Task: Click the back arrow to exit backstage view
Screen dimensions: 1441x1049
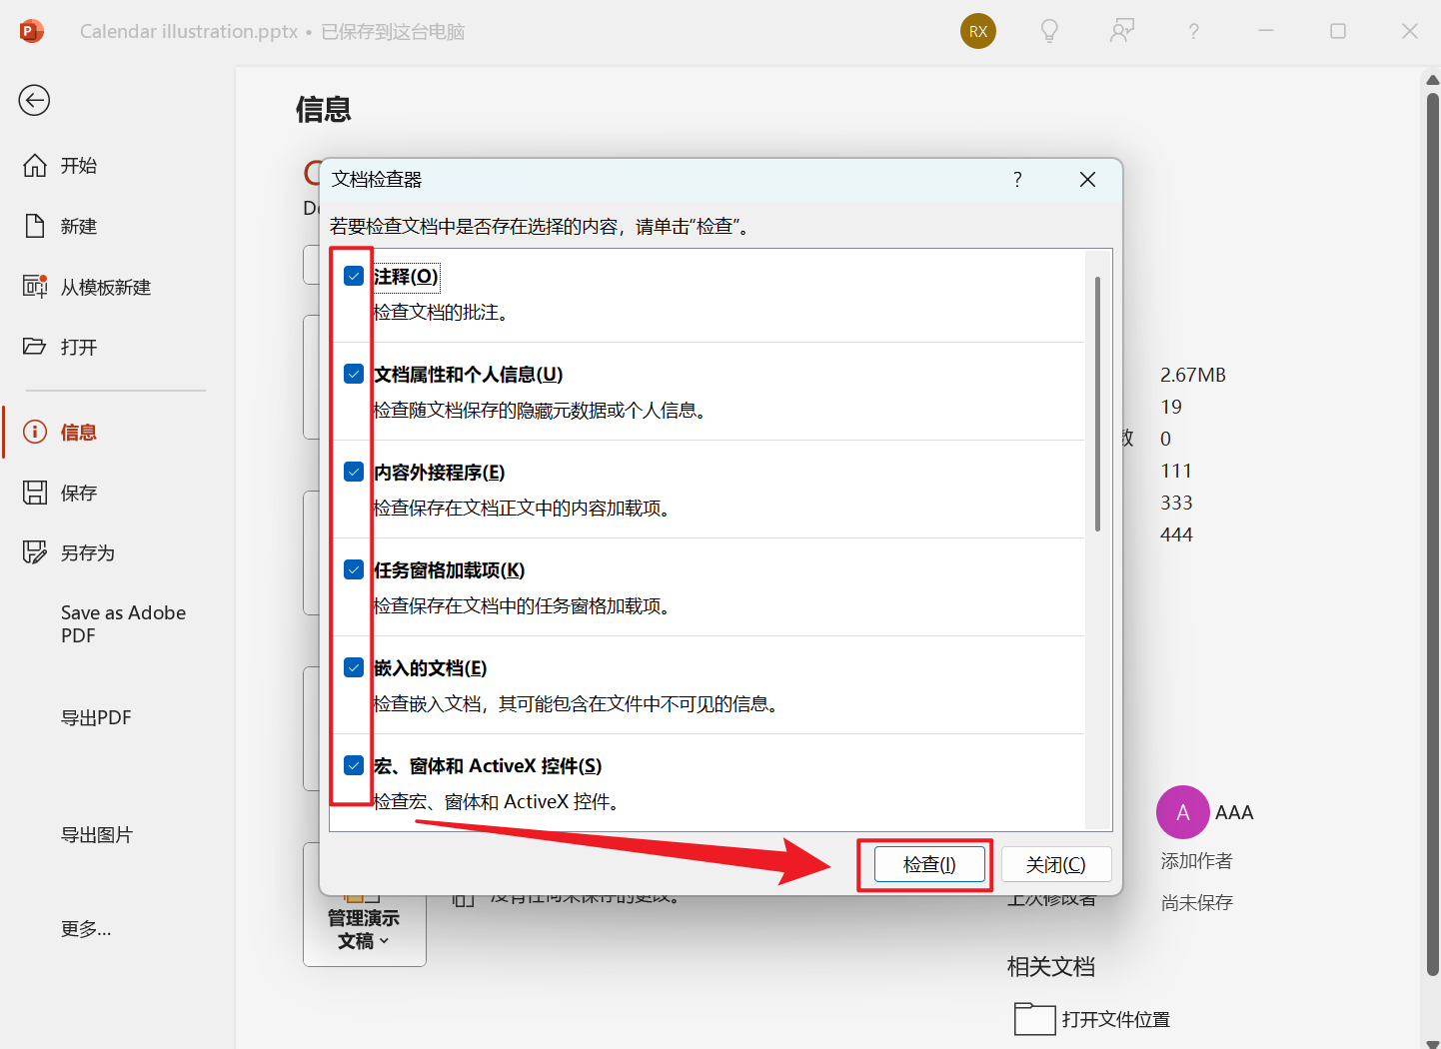Action: point(34,100)
